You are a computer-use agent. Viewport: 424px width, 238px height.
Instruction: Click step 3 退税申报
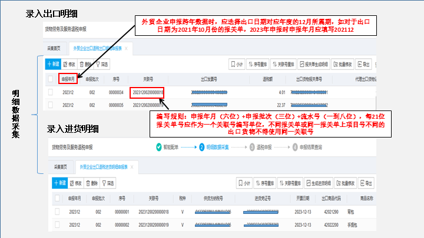click(x=260, y=147)
